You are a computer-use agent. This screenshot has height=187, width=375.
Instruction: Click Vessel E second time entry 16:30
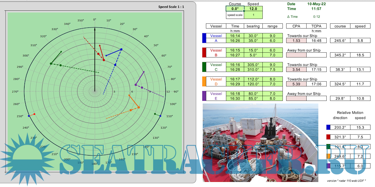235,98
